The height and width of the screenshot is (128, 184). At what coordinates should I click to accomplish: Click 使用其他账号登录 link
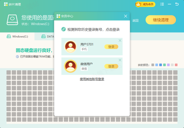(x=92, y=79)
